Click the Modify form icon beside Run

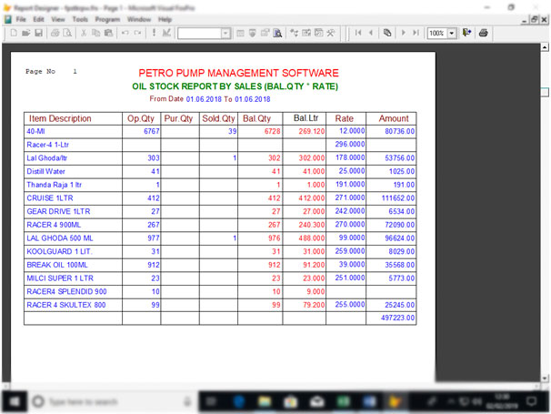coord(166,33)
